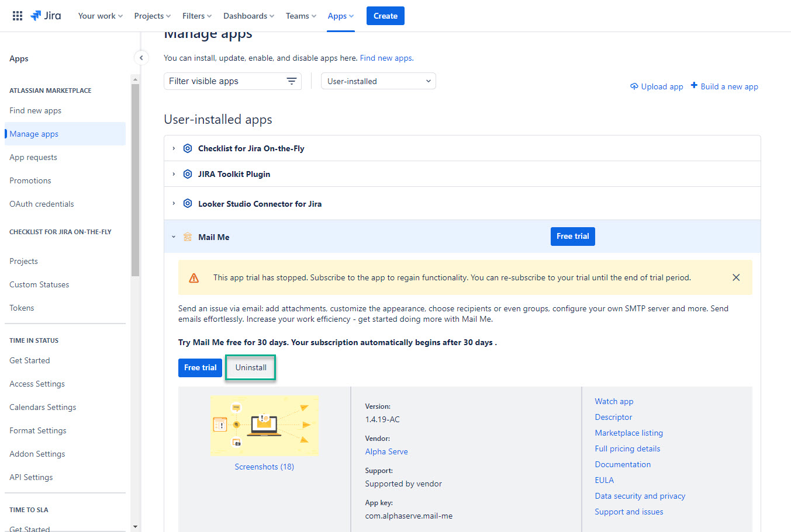Viewport: 791px width, 532px height.
Task: Open the Projects menu in top navigation
Action: coord(152,16)
